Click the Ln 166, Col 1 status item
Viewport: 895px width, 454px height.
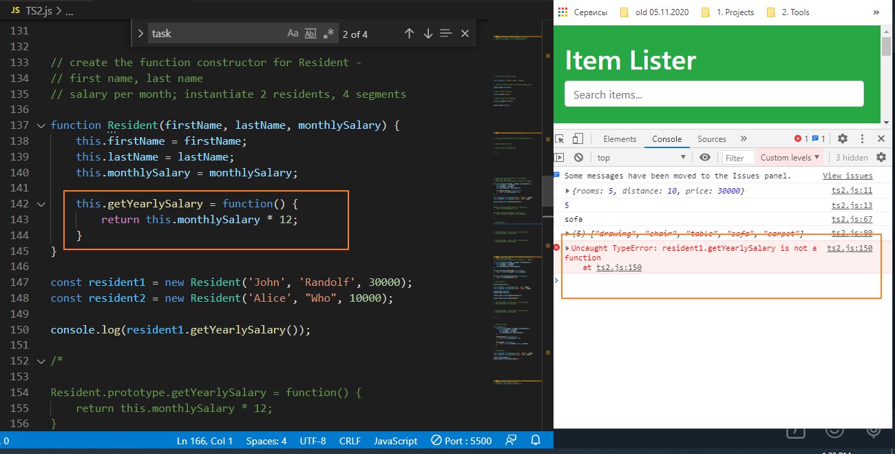point(204,441)
